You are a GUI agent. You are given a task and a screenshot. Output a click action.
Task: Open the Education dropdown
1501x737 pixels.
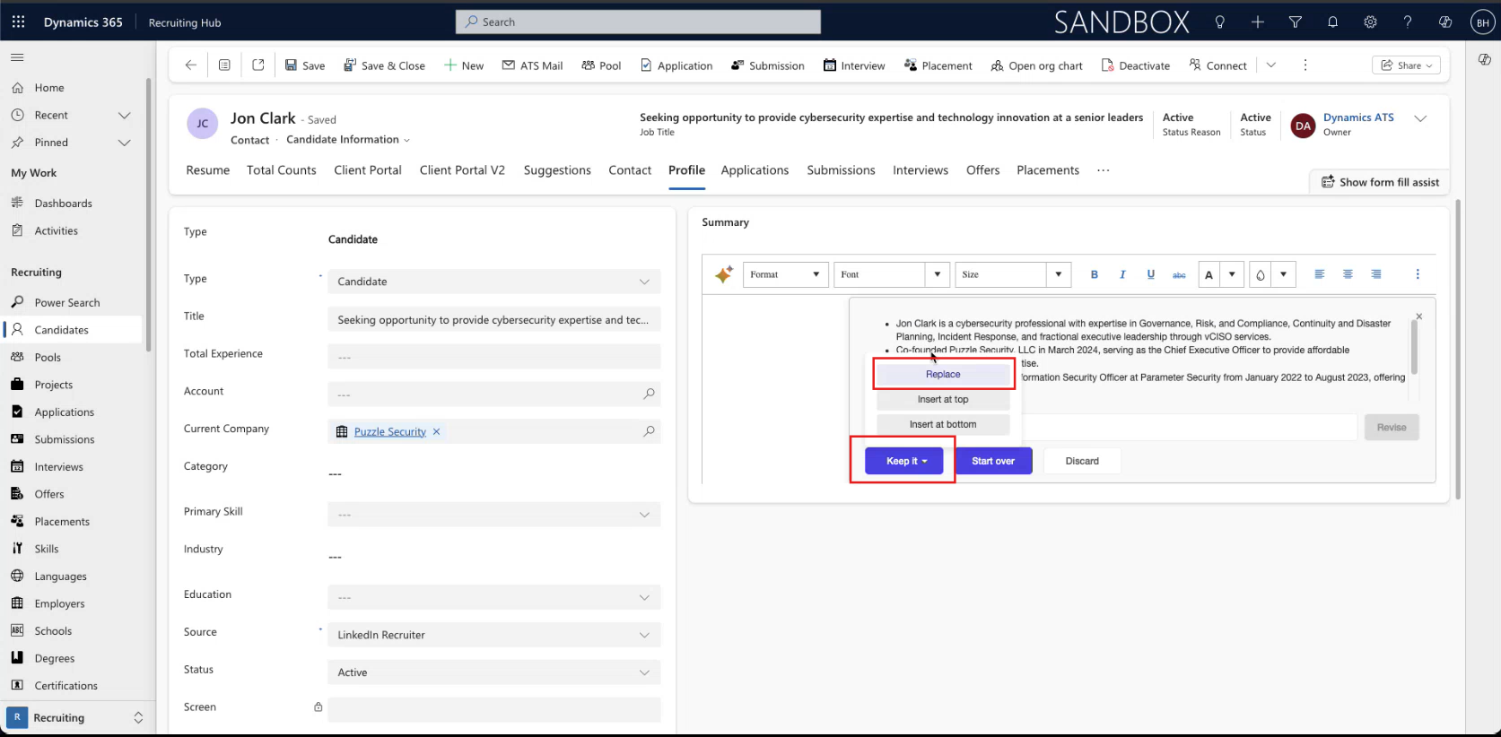click(x=494, y=597)
